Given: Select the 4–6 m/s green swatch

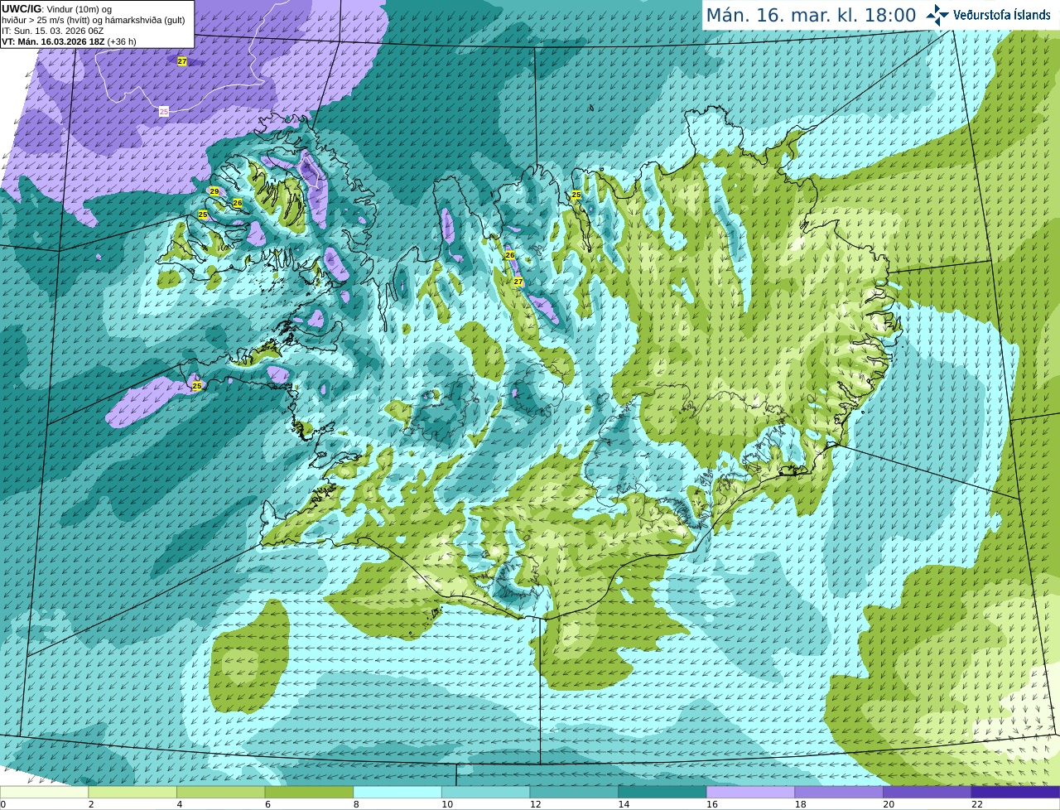Looking at the screenshot, I should (x=221, y=792).
